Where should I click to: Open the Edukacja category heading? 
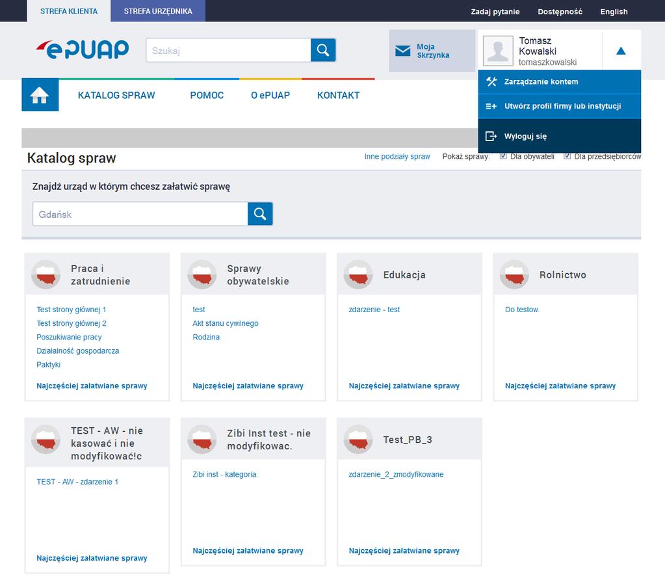[404, 274]
